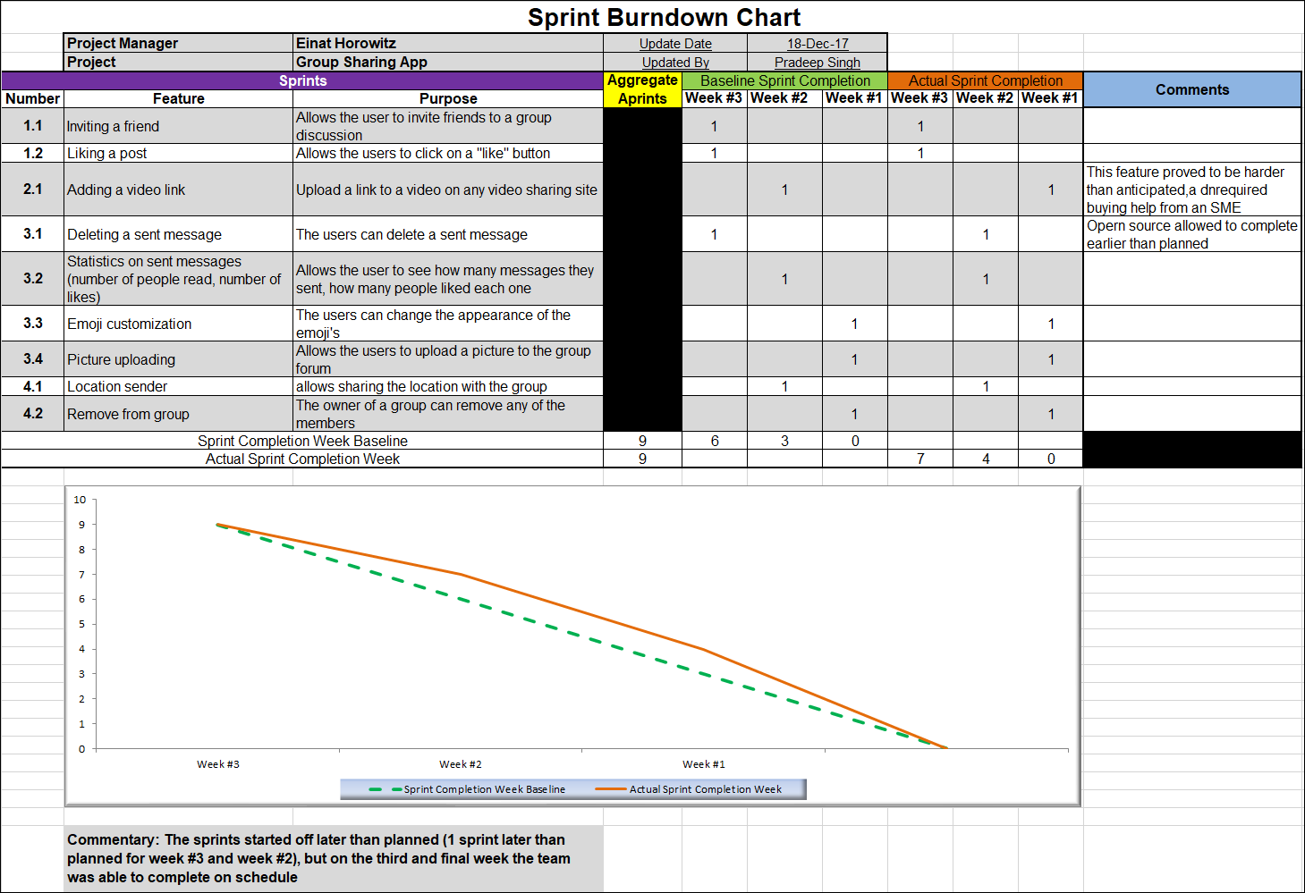Select the Actual Sprint Completion Week row label

pos(303,459)
